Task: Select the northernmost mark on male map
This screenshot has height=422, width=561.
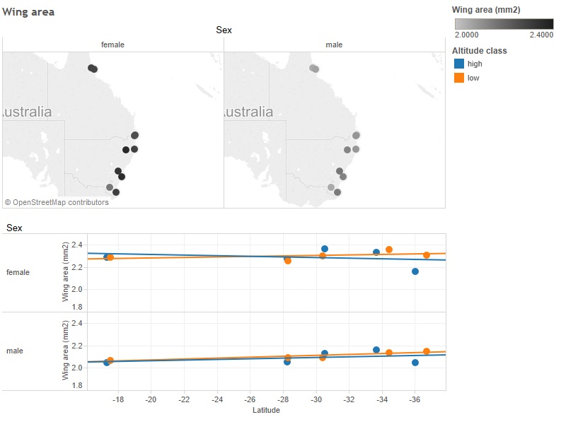Action: tap(314, 69)
